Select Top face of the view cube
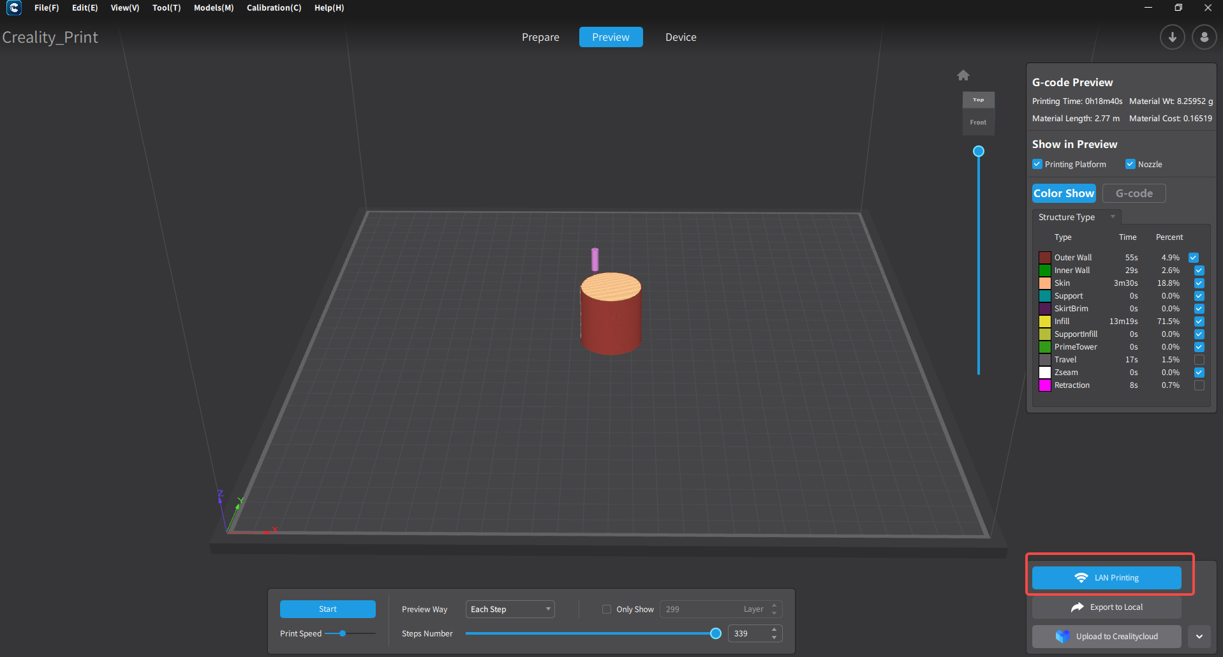Screen dimensions: 1223x657 point(978,100)
